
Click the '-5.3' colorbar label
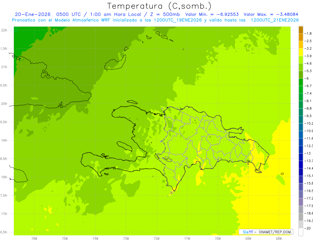308,71
